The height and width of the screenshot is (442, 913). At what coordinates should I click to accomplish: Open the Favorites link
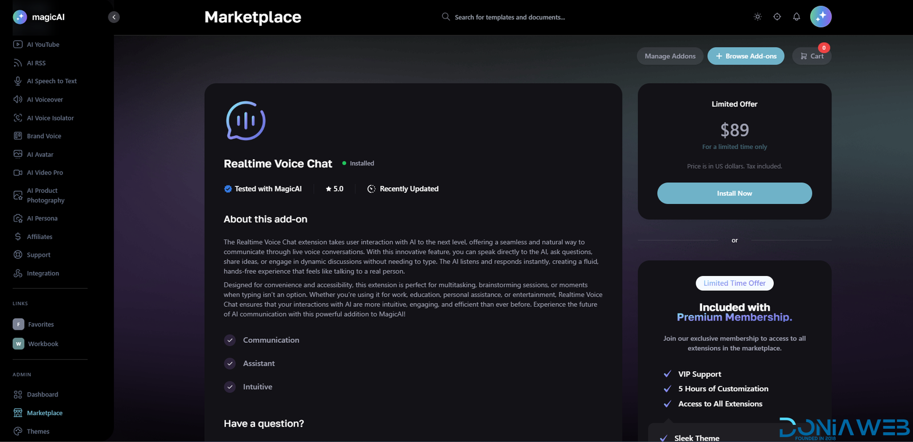click(41, 325)
